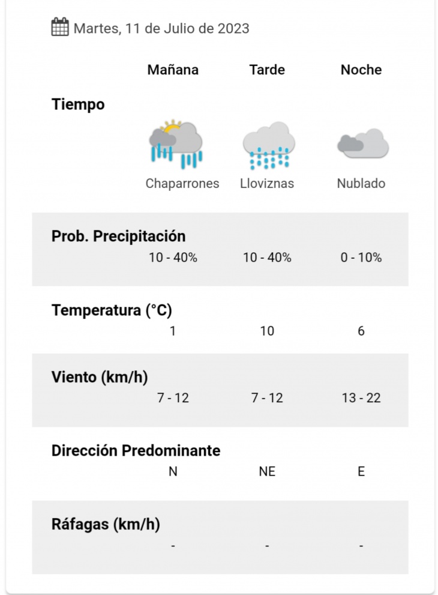Click the afternoon wind direction NE
This screenshot has width=438, height=595.
pos(267,471)
